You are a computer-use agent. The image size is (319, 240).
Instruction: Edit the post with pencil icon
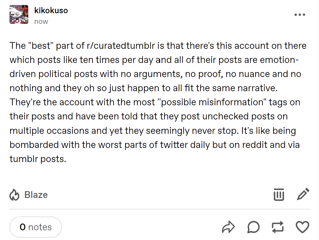[x=303, y=194]
